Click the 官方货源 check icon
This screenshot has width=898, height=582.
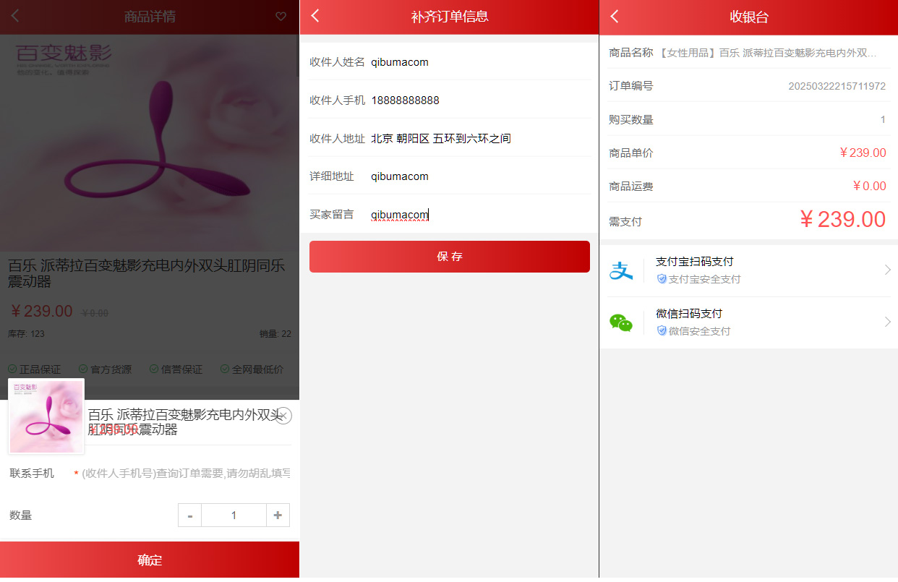point(83,369)
